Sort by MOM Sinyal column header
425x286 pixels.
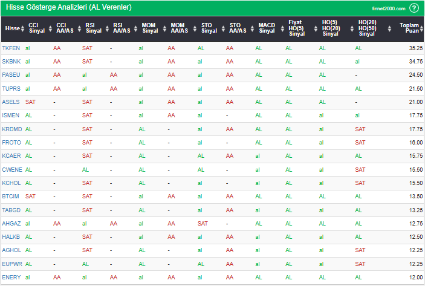pos(149,28)
